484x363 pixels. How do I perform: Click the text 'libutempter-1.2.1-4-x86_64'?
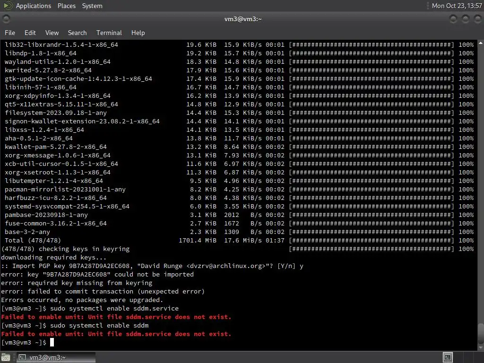[x=54, y=181]
